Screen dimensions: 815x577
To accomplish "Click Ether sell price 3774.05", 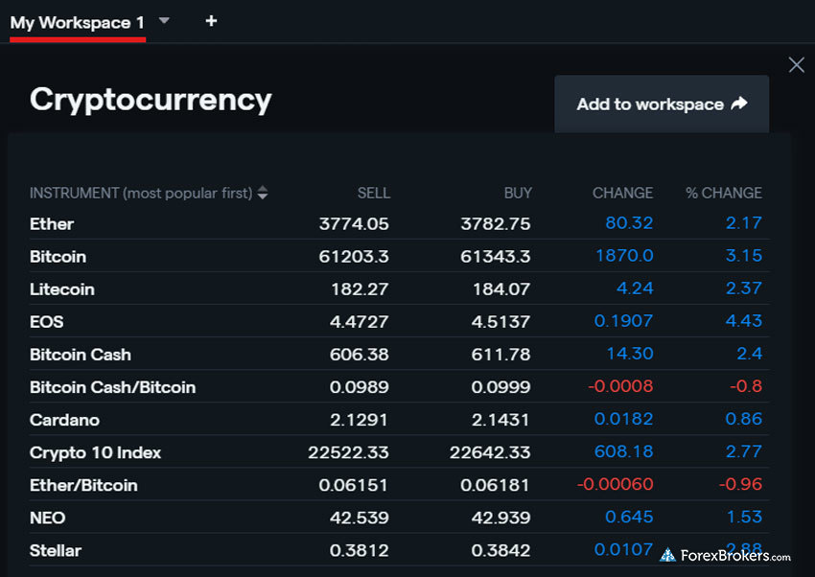I will tap(354, 224).
